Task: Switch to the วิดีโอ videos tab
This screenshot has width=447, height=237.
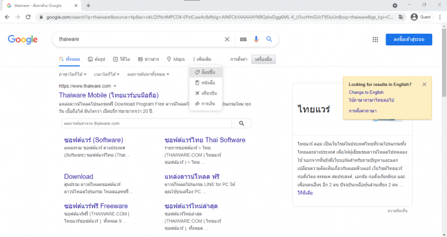Action: tap(122, 60)
